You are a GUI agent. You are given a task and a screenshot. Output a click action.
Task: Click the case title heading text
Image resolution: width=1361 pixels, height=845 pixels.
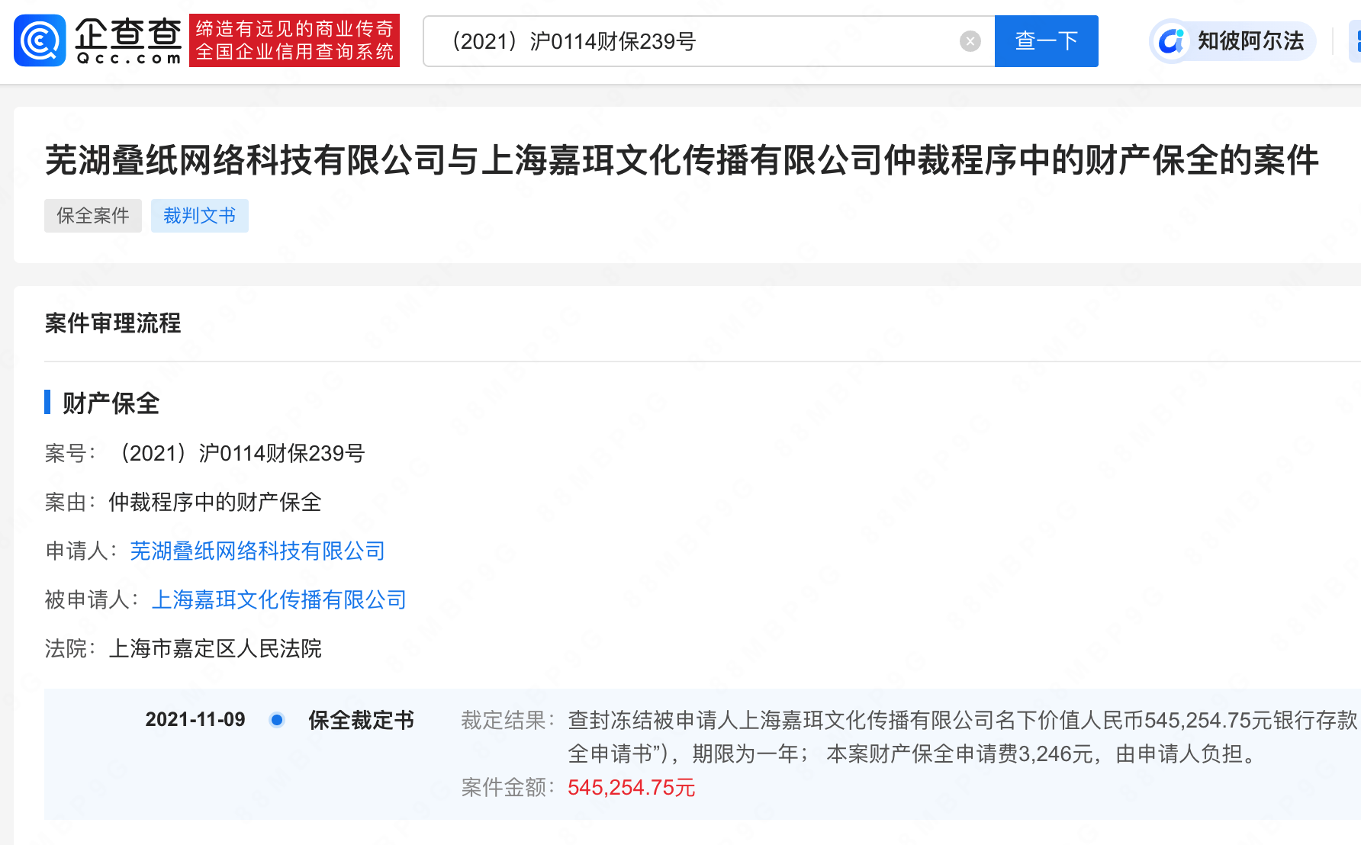click(x=681, y=160)
